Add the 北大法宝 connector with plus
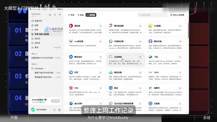 pyautogui.click(x=140, y=104)
